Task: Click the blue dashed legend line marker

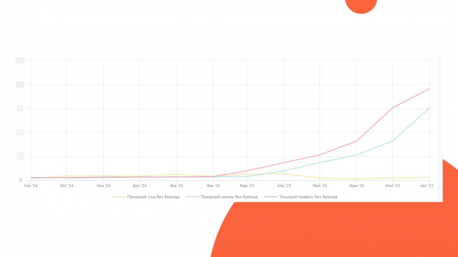Action: [x=193, y=197]
